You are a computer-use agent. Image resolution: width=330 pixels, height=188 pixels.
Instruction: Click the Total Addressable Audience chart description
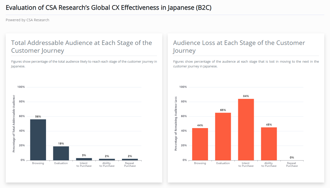pyautogui.click(x=84, y=64)
